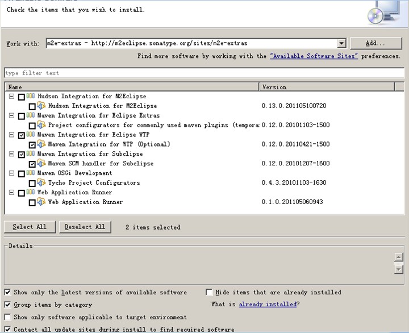
Task: Select version 0.13.0.201105100720 cell
Action: (294, 106)
